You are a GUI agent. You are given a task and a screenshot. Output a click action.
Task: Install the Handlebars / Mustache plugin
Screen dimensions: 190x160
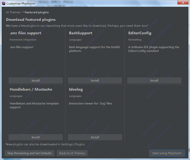pos(35,137)
